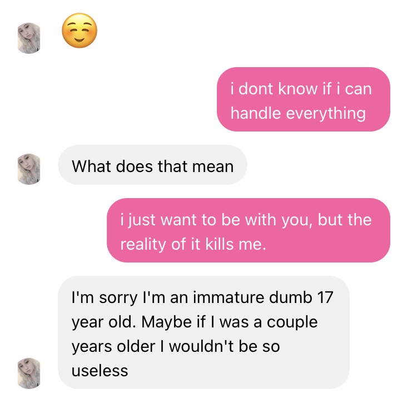Viewport: 417px width, 404px height.
Task: Click the word 'reality' in the pink bubble
Action: tap(143, 245)
